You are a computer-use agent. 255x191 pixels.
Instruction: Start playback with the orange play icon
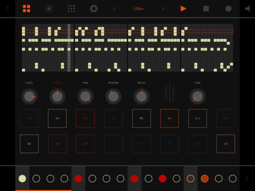(183, 9)
